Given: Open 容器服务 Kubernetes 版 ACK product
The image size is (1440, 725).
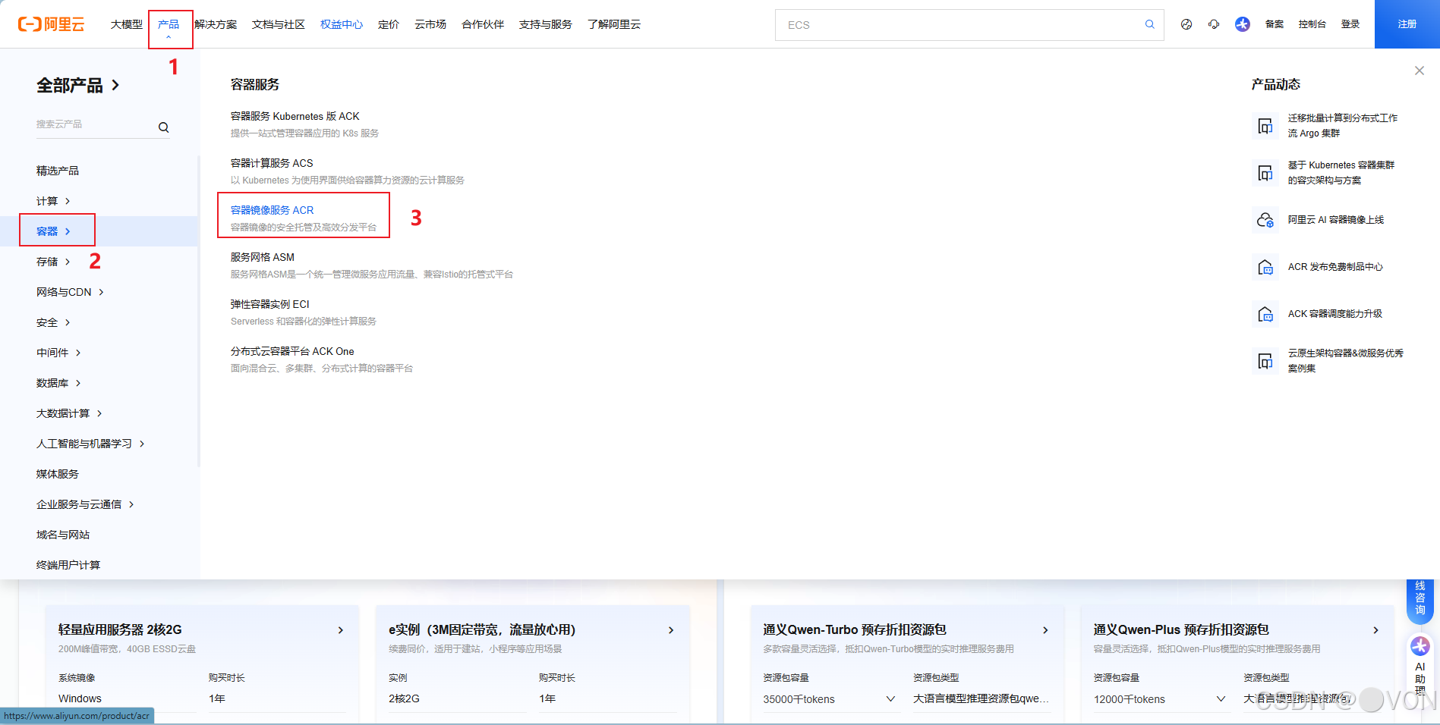Looking at the screenshot, I should (x=295, y=116).
